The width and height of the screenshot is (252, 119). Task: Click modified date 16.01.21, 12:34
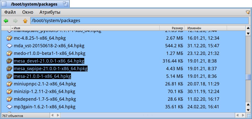[203, 38]
